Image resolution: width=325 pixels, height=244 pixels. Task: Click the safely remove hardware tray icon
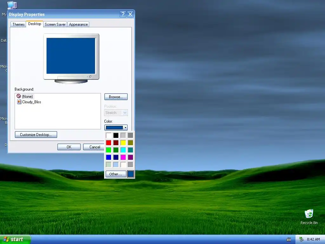pyautogui.click(x=302, y=239)
